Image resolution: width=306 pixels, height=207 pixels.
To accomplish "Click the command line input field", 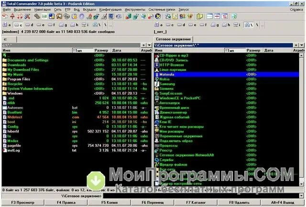I will tap(201, 196).
